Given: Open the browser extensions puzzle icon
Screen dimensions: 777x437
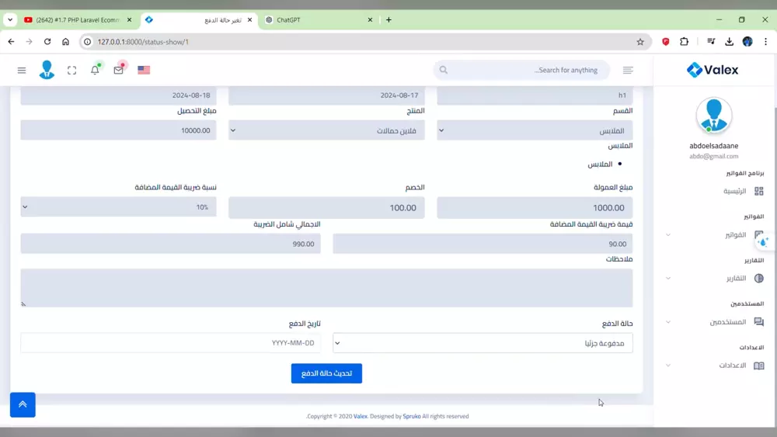Looking at the screenshot, I should (x=685, y=42).
